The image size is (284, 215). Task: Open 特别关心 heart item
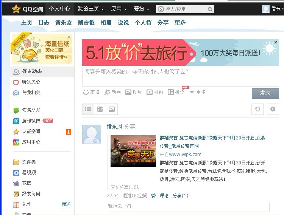tap(27, 82)
